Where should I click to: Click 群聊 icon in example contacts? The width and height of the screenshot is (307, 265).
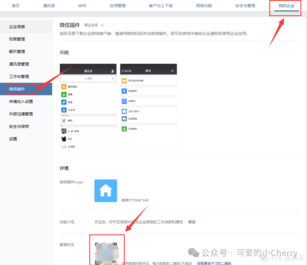click(x=64, y=94)
